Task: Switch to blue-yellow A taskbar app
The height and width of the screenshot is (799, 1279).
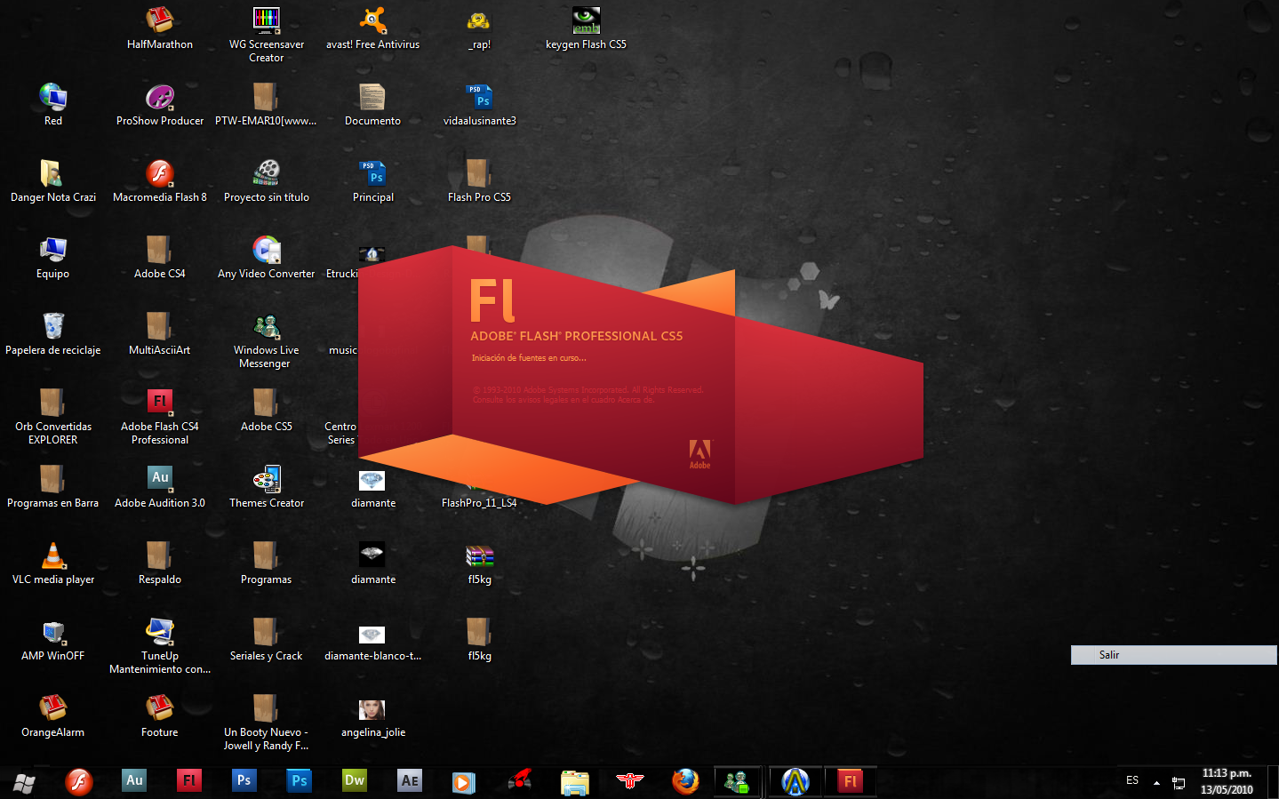Action: (x=795, y=782)
